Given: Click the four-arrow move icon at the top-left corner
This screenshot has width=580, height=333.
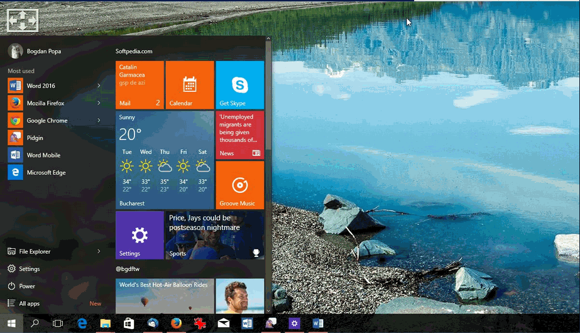Looking at the screenshot, I should tap(23, 20).
